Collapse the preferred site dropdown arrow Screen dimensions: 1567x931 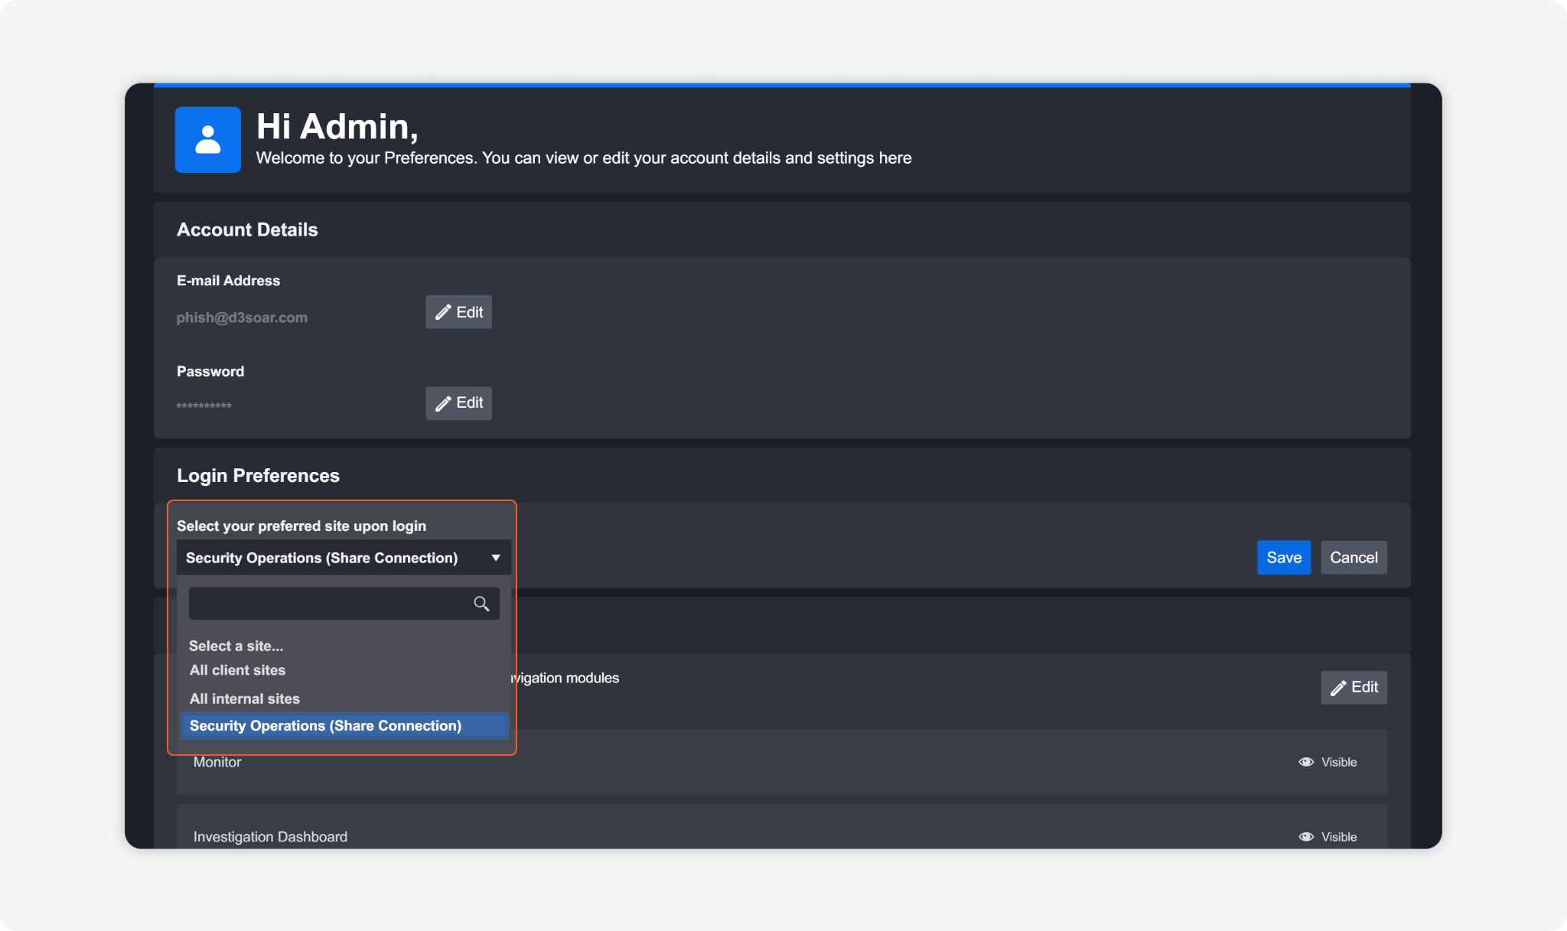[496, 558]
